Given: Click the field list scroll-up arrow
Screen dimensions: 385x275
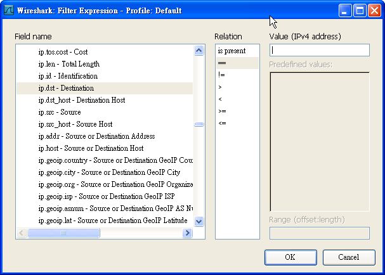Looking at the screenshot, I should point(199,51).
